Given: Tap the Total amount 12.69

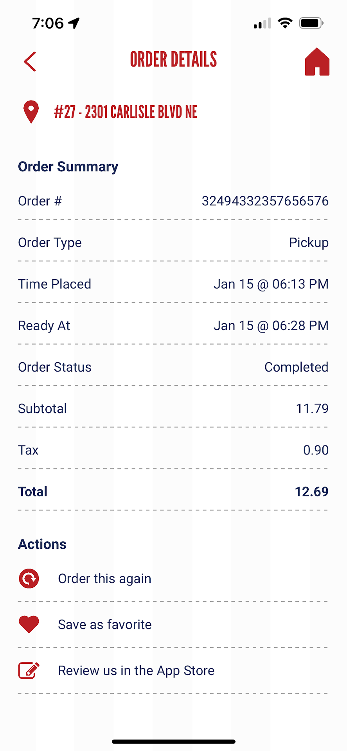Looking at the screenshot, I should click(x=311, y=492).
